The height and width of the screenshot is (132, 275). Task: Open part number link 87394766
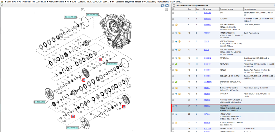(207, 13)
